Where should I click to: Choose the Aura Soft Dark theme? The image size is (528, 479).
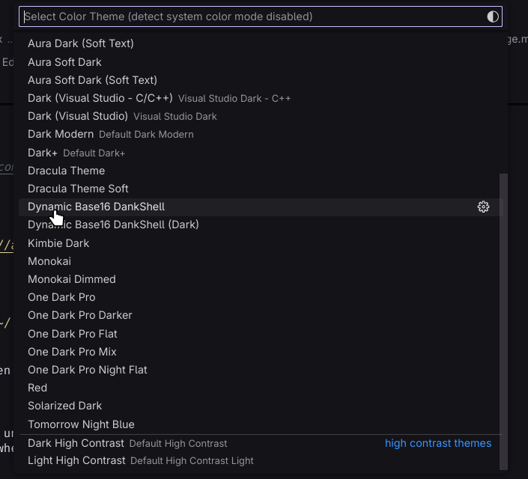tap(64, 62)
